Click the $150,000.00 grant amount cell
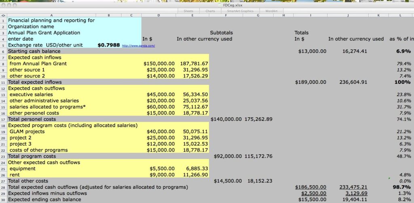 click(158, 63)
